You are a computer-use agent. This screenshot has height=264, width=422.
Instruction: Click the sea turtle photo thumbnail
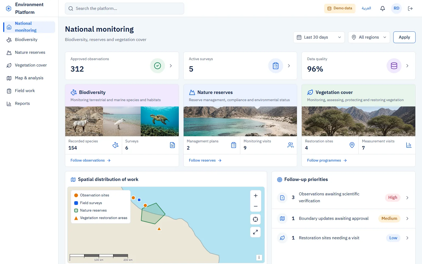[160, 121]
